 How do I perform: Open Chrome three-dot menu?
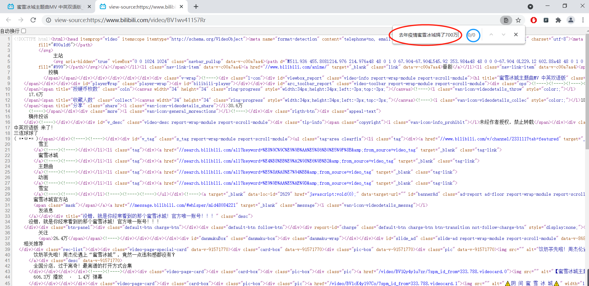pyautogui.click(x=583, y=20)
